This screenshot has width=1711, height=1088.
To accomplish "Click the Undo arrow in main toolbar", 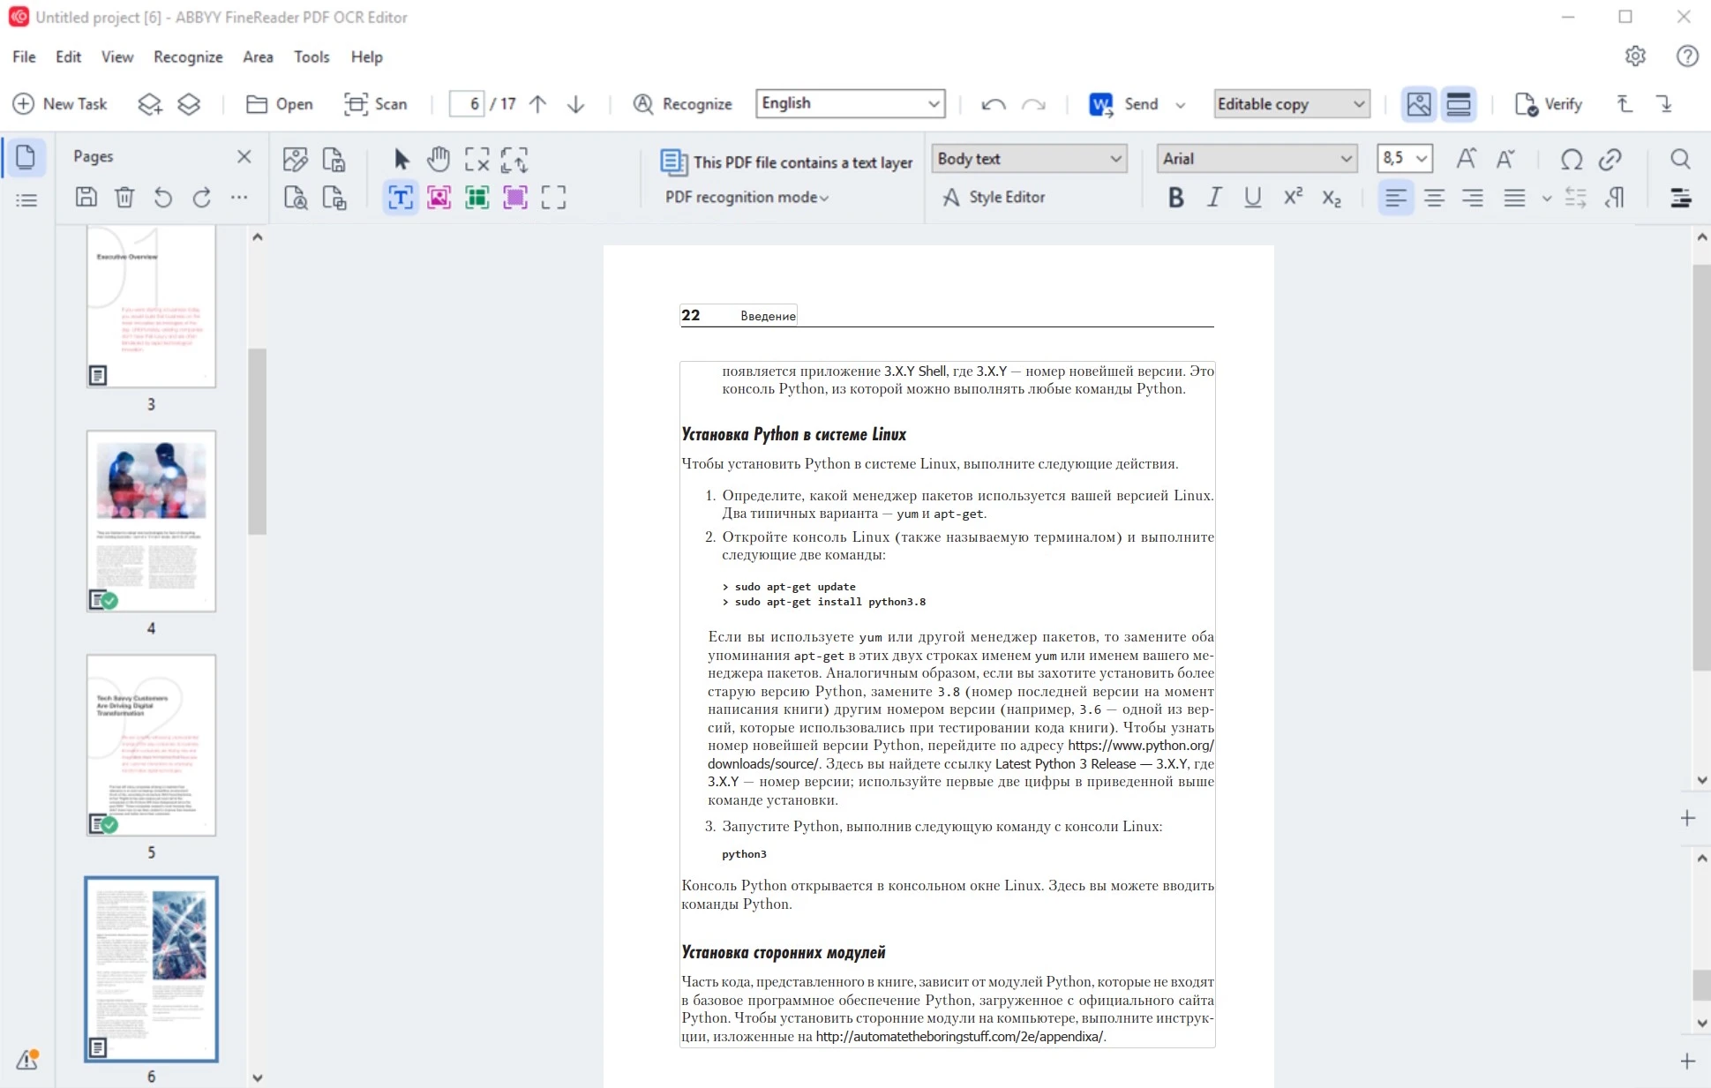I will (994, 105).
